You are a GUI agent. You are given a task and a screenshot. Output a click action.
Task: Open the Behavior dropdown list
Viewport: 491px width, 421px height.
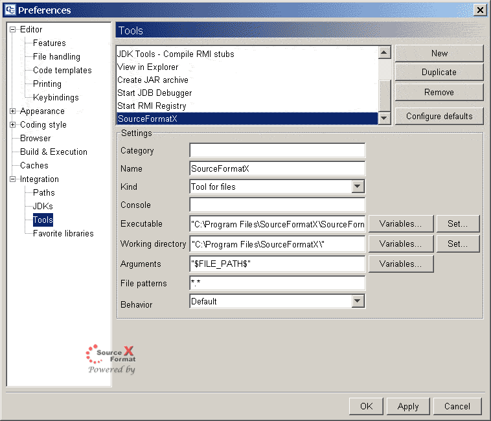(x=358, y=301)
